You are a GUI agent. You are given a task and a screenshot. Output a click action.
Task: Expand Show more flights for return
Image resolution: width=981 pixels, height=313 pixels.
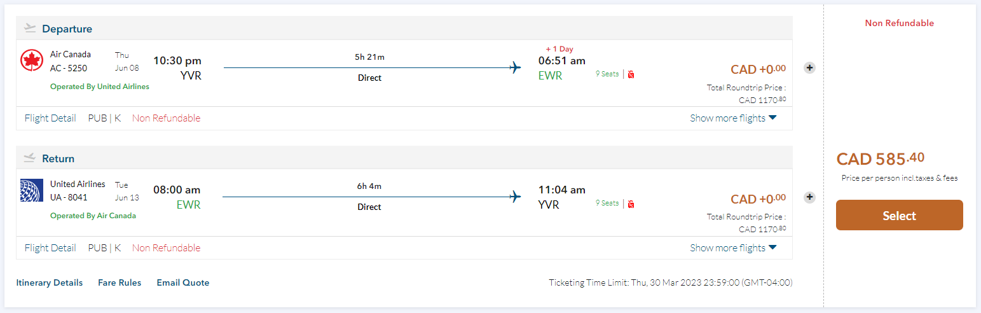point(733,247)
